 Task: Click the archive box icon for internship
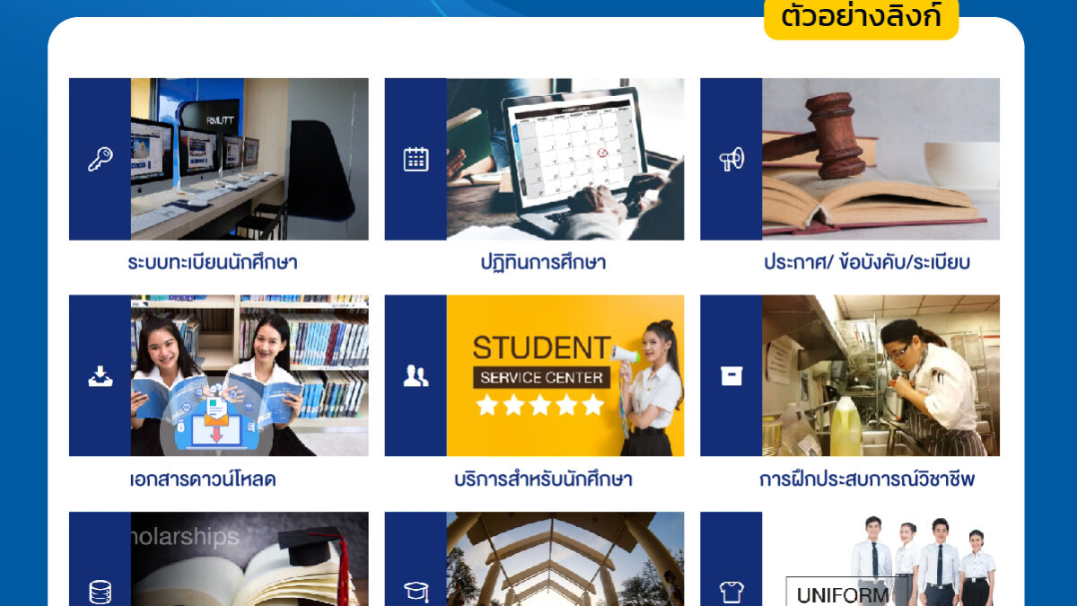pos(731,376)
